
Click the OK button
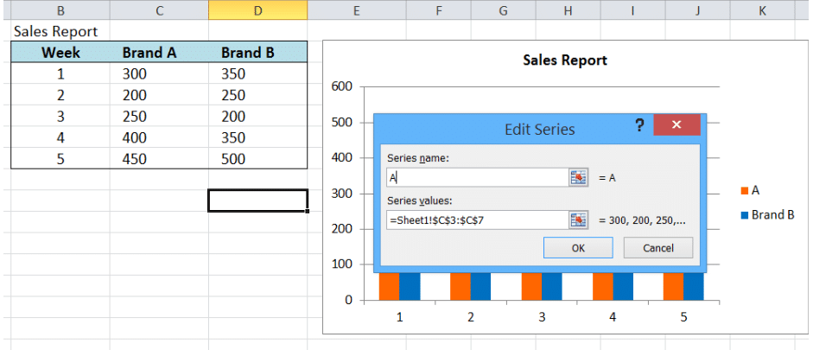pyautogui.click(x=578, y=248)
